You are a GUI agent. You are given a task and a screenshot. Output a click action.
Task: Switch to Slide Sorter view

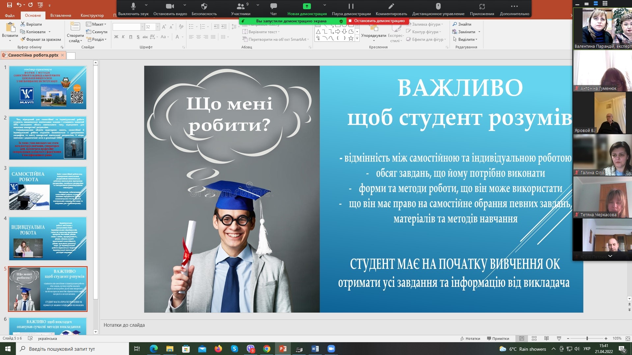[x=534, y=338]
